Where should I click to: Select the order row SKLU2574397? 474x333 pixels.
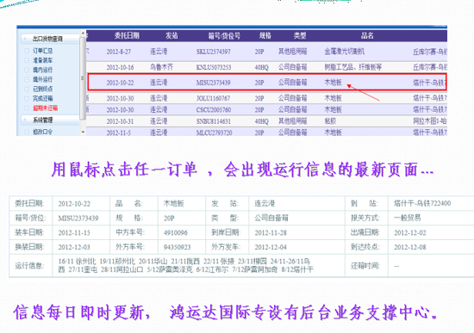266,52
